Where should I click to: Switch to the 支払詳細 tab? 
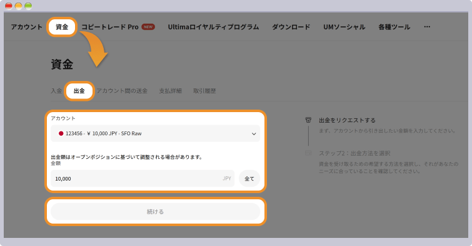click(171, 91)
